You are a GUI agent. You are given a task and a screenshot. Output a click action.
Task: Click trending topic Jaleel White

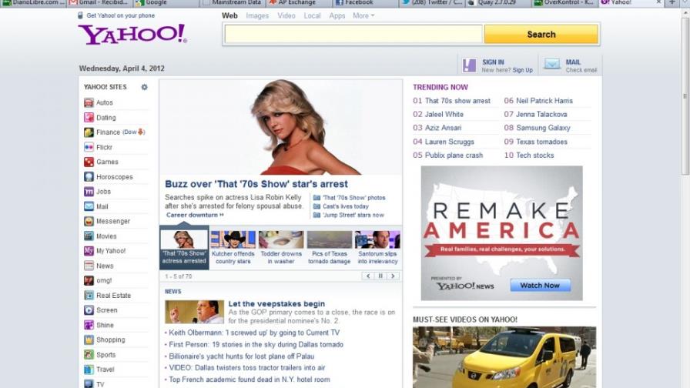(x=444, y=115)
